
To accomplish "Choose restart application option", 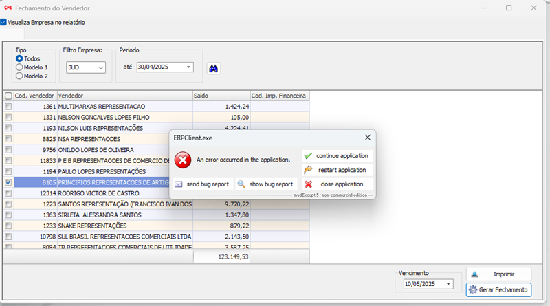I will pyautogui.click(x=338, y=170).
